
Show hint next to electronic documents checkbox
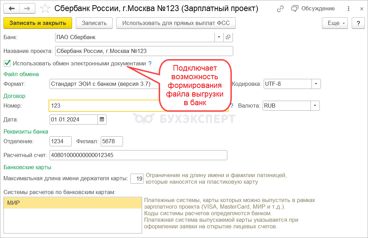[x=150, y=63]
